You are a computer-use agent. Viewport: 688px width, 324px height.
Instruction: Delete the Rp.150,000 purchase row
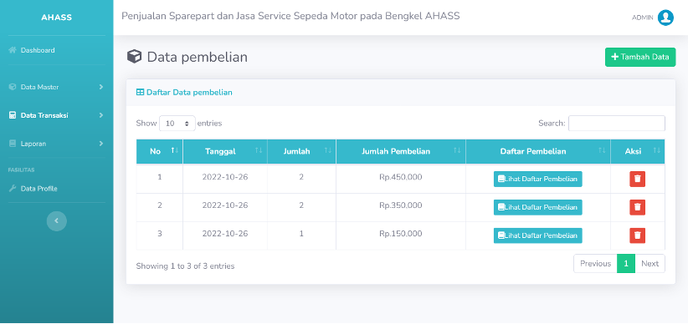point(637,235)
